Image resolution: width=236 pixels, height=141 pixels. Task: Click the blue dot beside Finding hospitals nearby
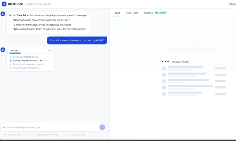pos(11,61)
